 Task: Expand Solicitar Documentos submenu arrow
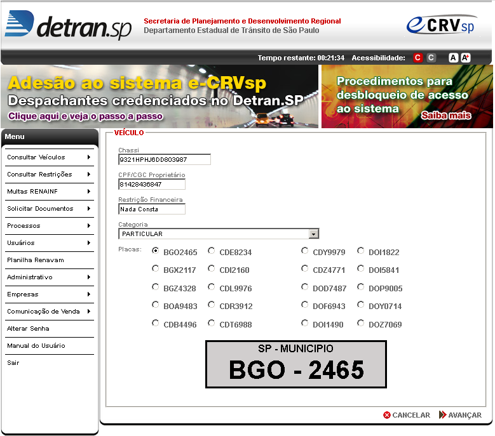pos(89,208)
